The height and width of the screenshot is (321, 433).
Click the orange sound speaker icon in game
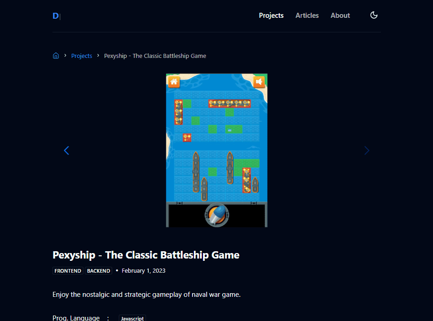(259, 82)
